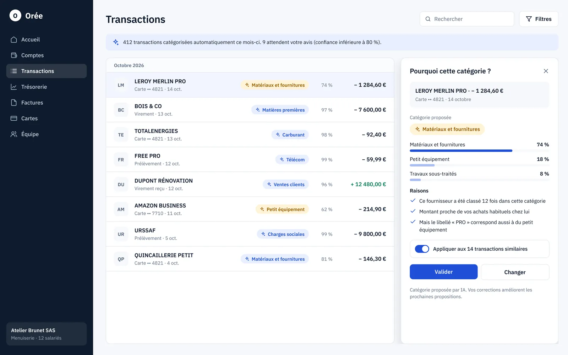Image resolution: width=568 pixels, height=355 pixels.
Task: Click the Valider button
Action: [x=444, y=272]
